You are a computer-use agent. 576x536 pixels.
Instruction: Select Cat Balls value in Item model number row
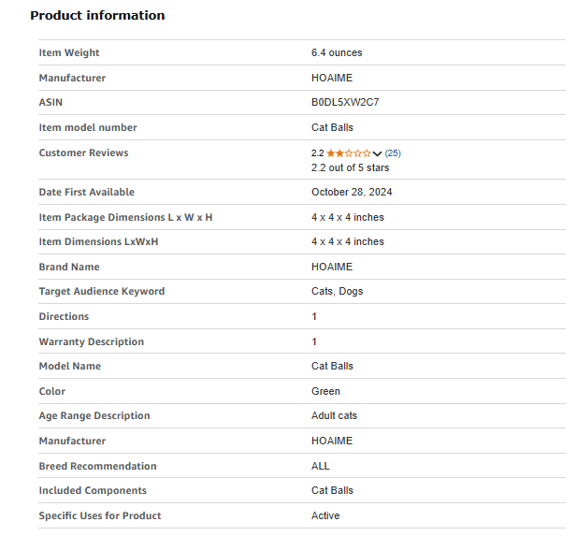click(x=332, y=127)
